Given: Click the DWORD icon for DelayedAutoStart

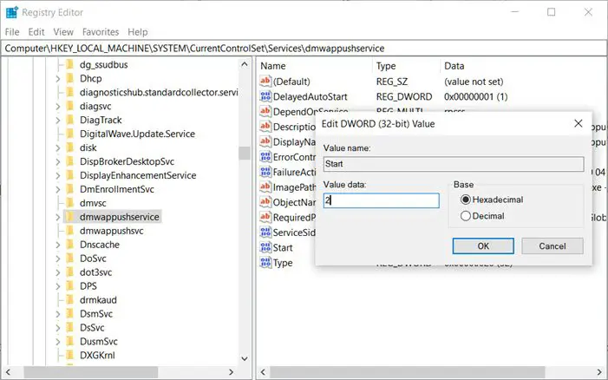Looking at the screenshot, I should 265,96.
